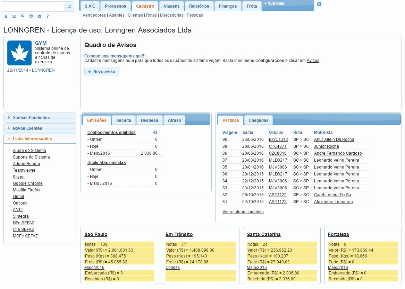405x289 pixels.
Task: Open driver Junior Rocha link
Action: point(327,146)
